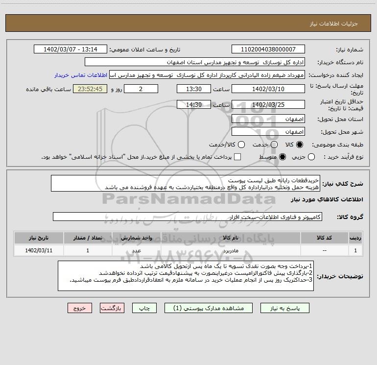Click the مادربرد item name cell

pos(231,250)
